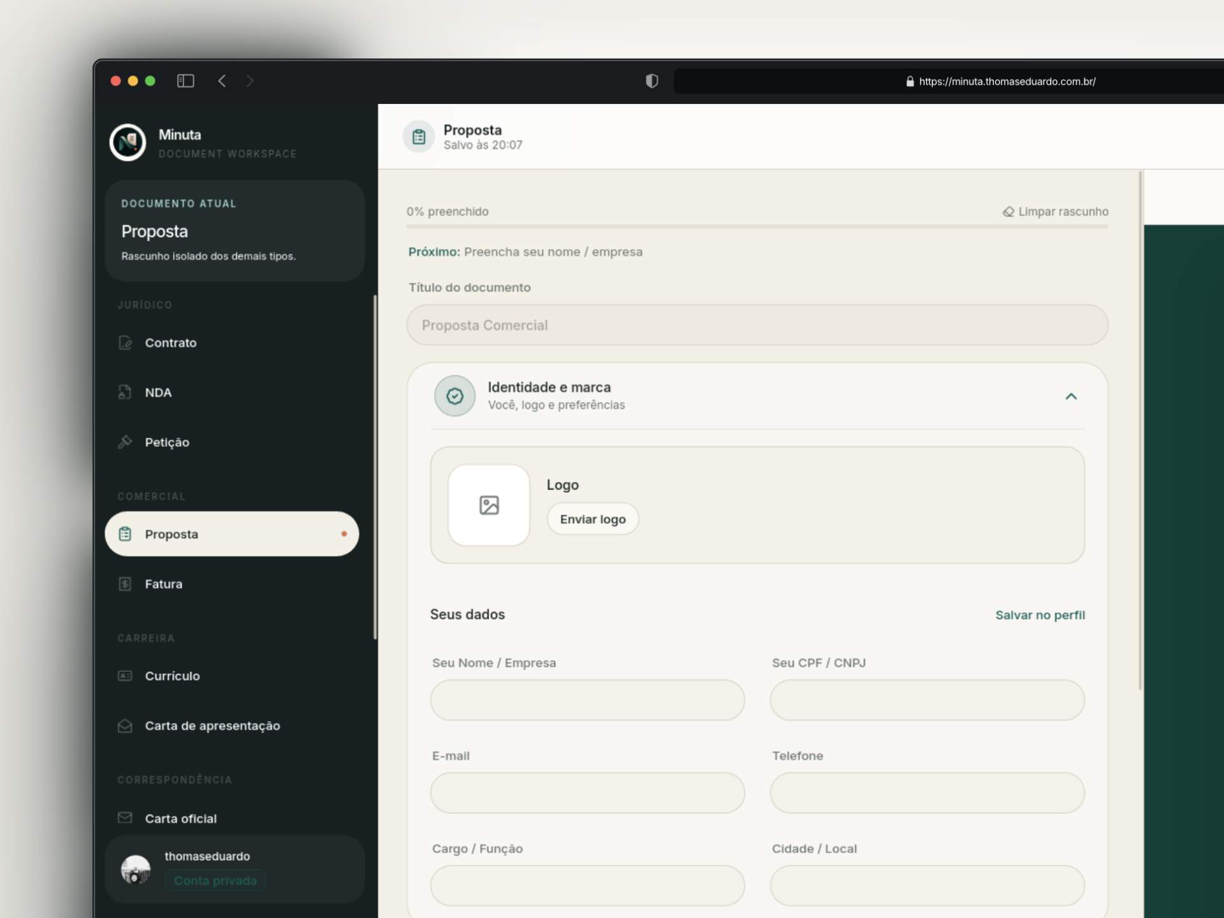Click the 'Proposta' page header title
Image resolution: width=1224 pixels, height=918 pixels.
tap(473, 130)
